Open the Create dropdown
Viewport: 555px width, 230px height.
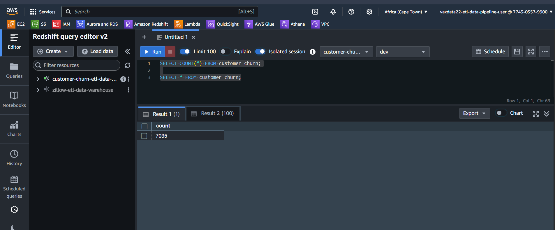coord(53,51)
